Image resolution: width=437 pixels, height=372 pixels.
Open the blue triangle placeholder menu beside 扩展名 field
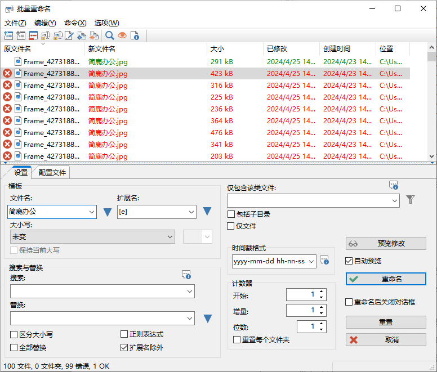[207, 211]
